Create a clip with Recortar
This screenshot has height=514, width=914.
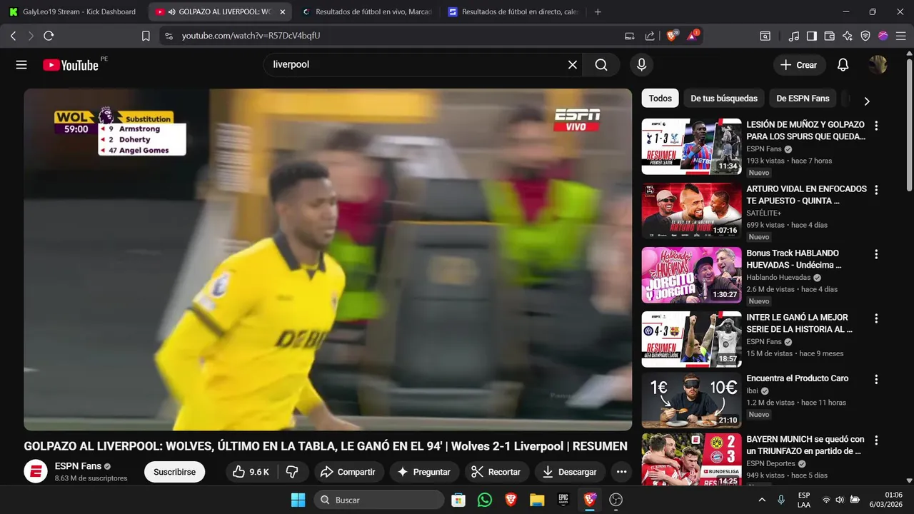(497, 472)
